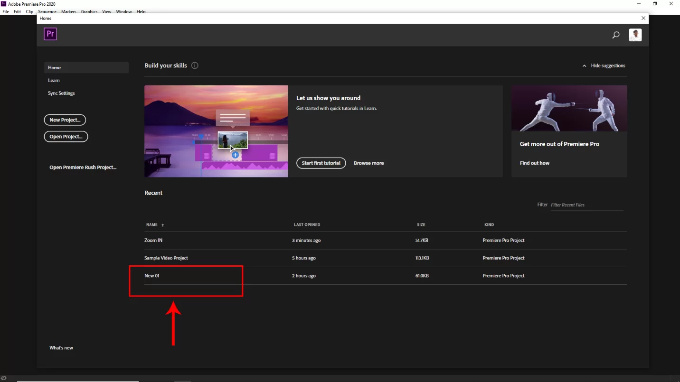Click the Adobe Premiere Pro title bar icon
This screenshot has width=680, height=382.
(x=4, y=4)
